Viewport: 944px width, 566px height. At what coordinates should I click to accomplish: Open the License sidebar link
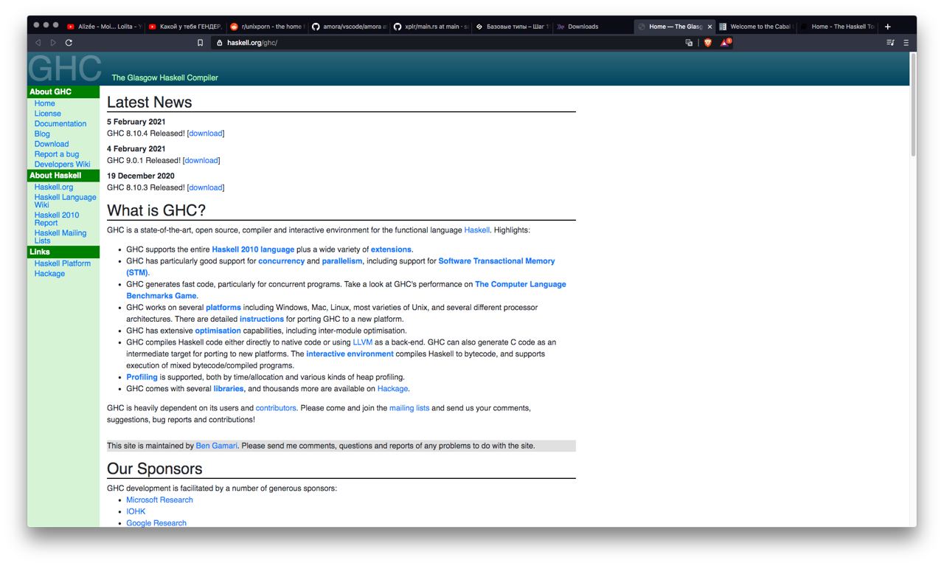(47, 114)
